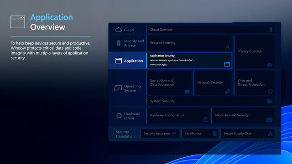This screenshot has height=164, width=292.
Task: Click the shield icon in Virus and Threat Protection
Action: [x=270, y=92]
